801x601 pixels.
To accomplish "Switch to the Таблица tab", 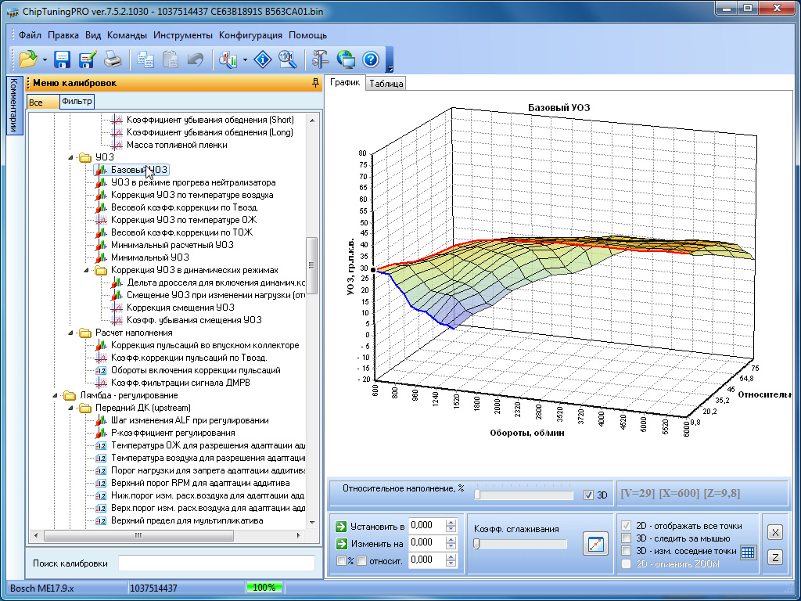I will pos(386,84).
